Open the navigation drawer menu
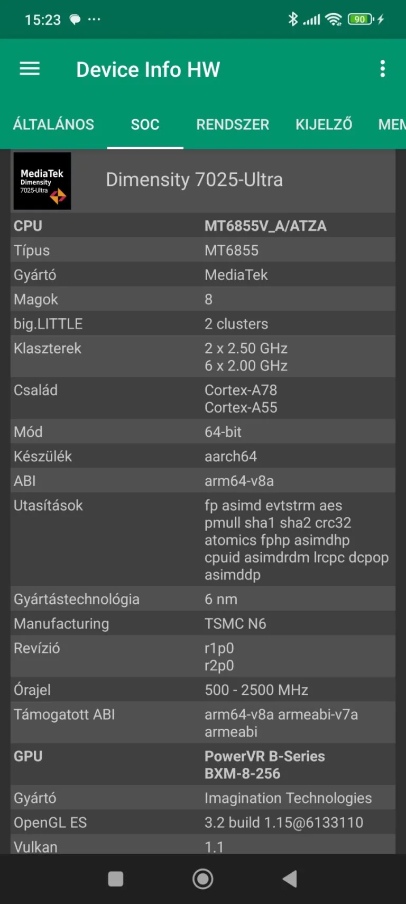The height and width of the screenshot is (904, 406). [x=29, y=69]
